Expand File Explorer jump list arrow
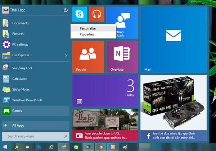Viewport: 216px width, 151px height. [66, 55]
